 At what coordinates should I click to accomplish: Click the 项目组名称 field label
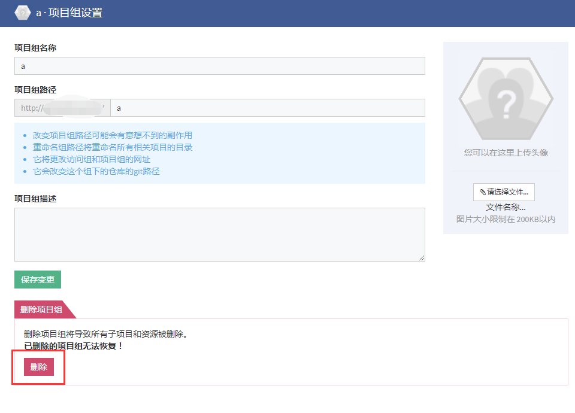pyautogui.click(x=35, y=48)
